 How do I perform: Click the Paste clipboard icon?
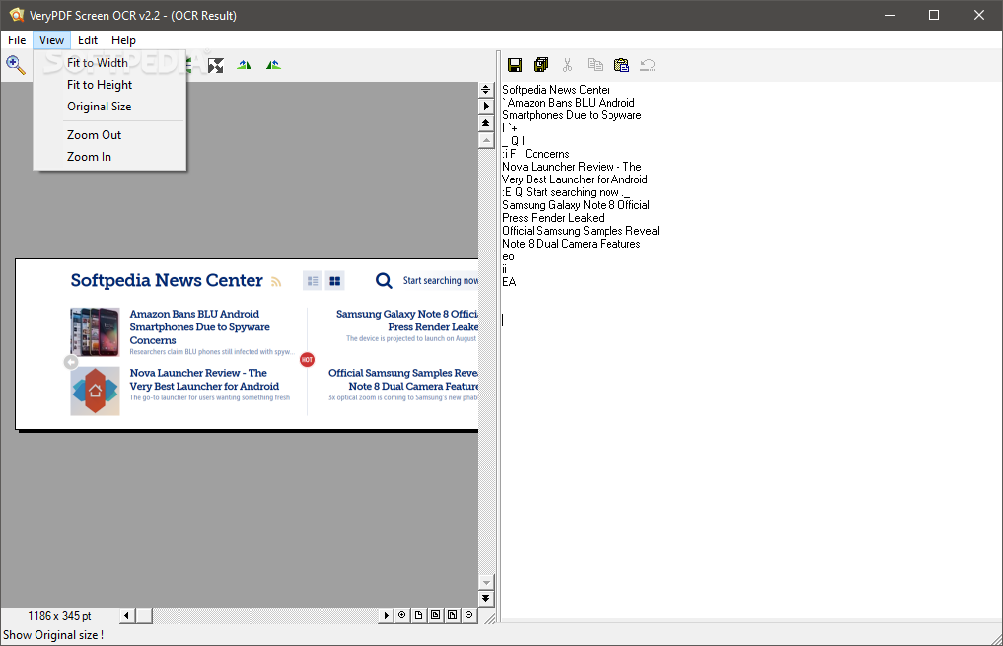pyautogui.click(x=621, y=65)
